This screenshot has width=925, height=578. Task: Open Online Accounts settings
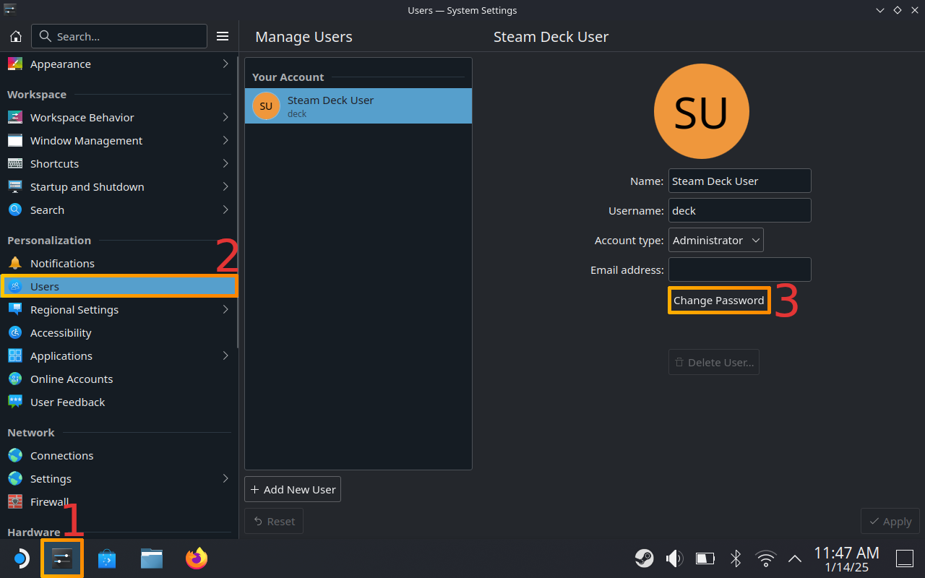pyautogui.click(x=72, y=379)
